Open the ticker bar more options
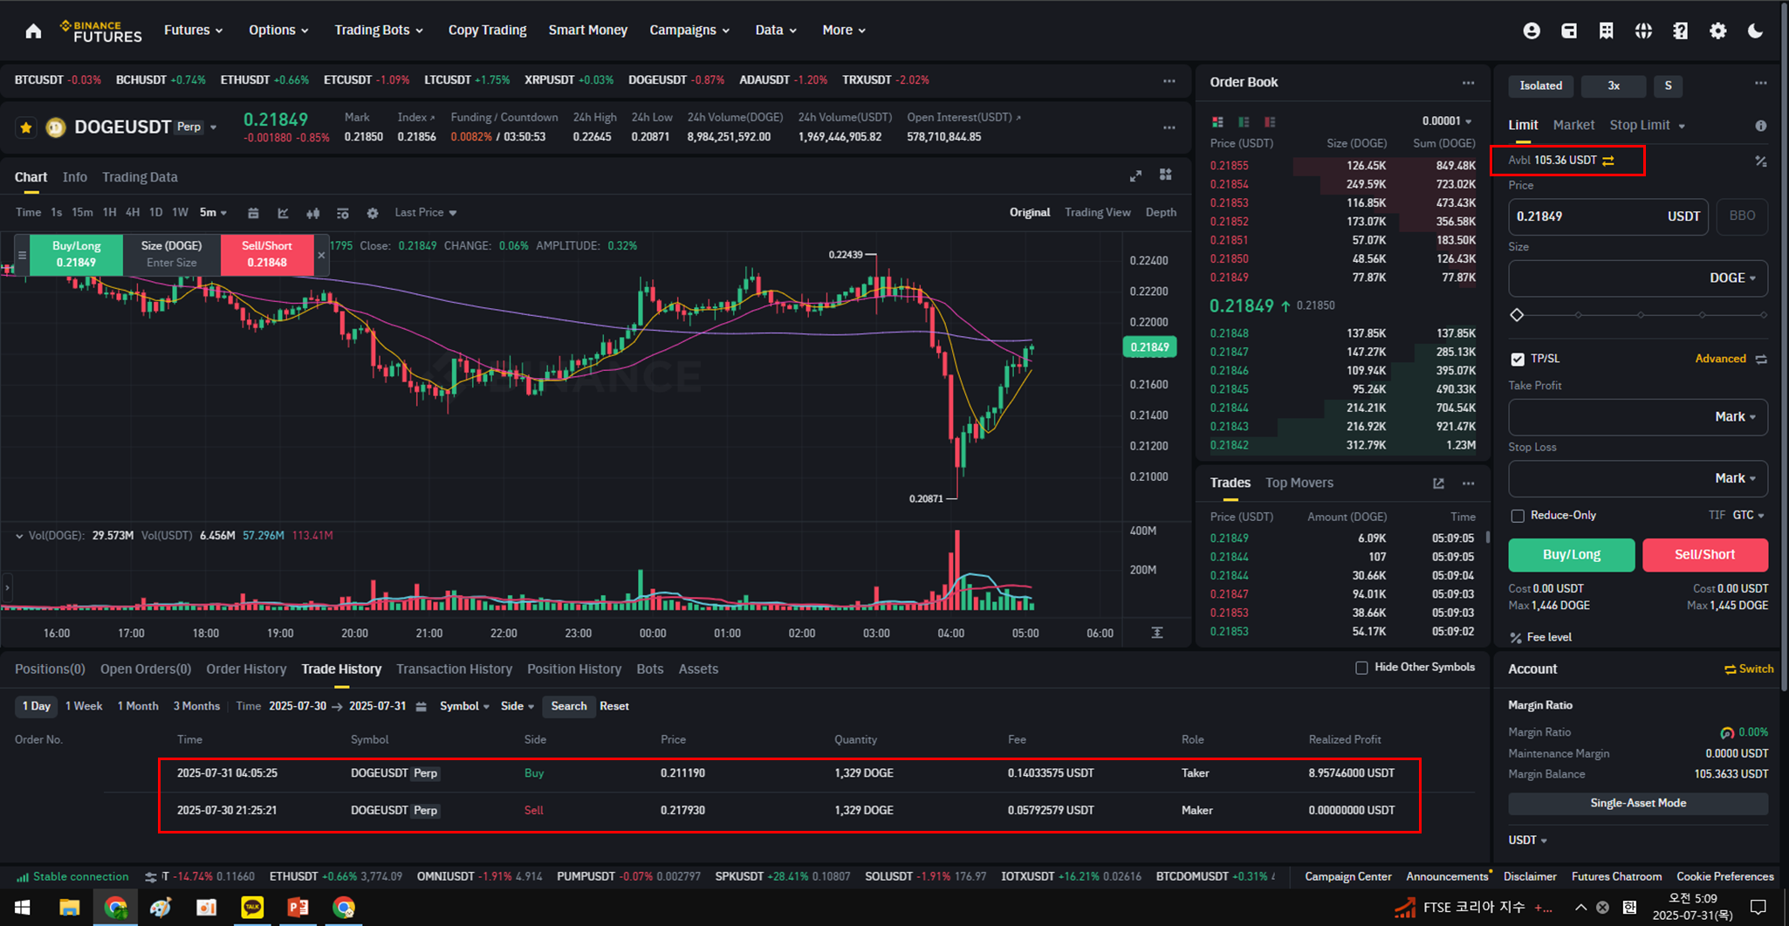The image size is (1789, 926). [x=1169, y=81]
